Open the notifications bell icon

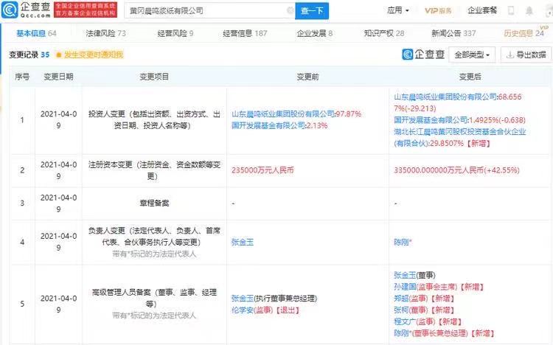(529, 10)
